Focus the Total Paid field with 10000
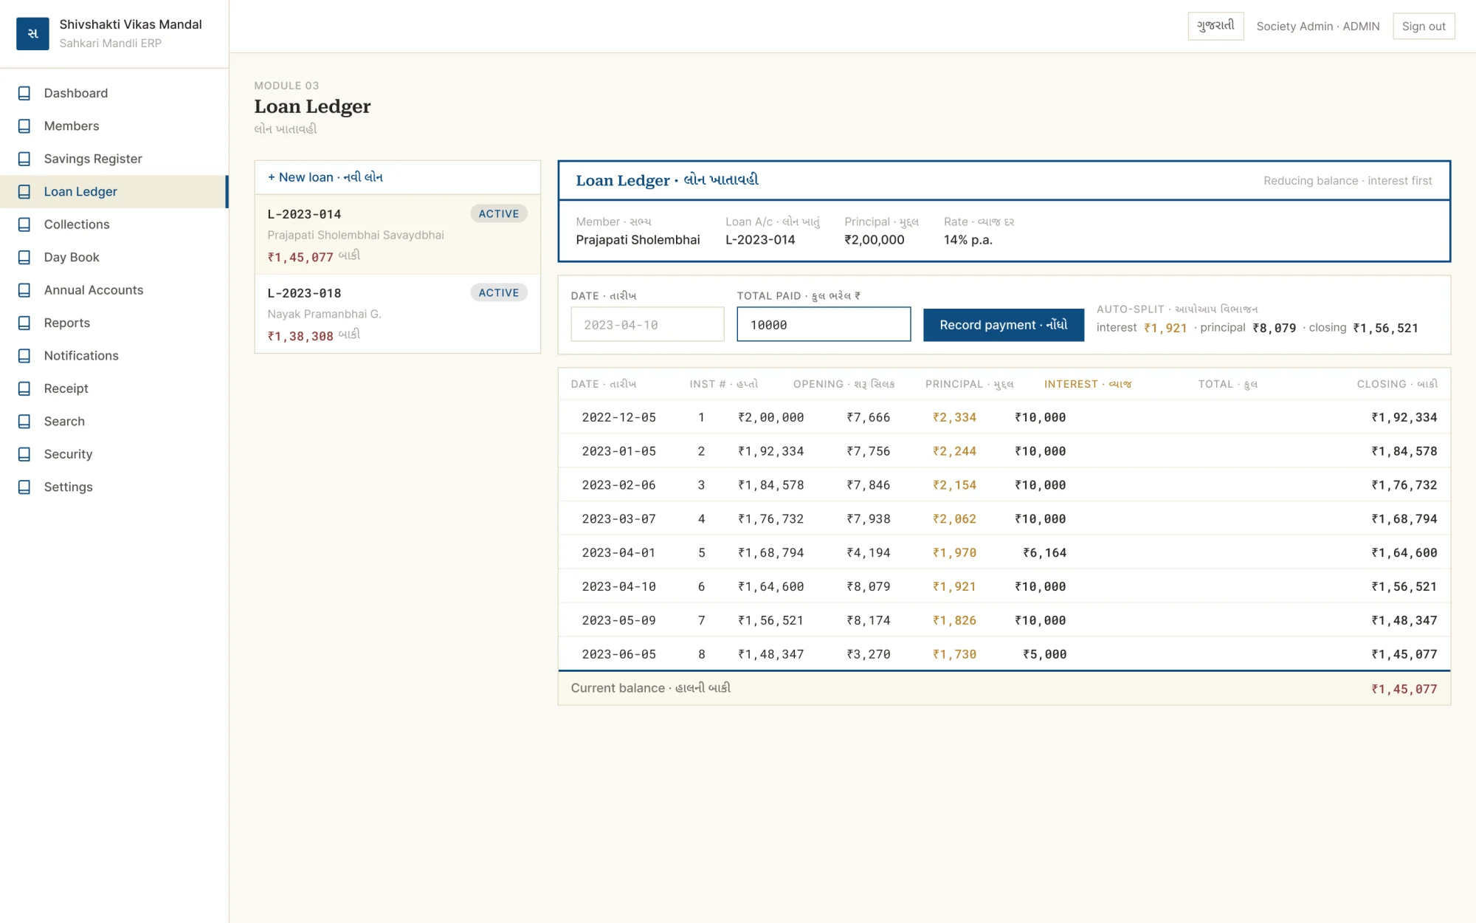 click(824, 324)
